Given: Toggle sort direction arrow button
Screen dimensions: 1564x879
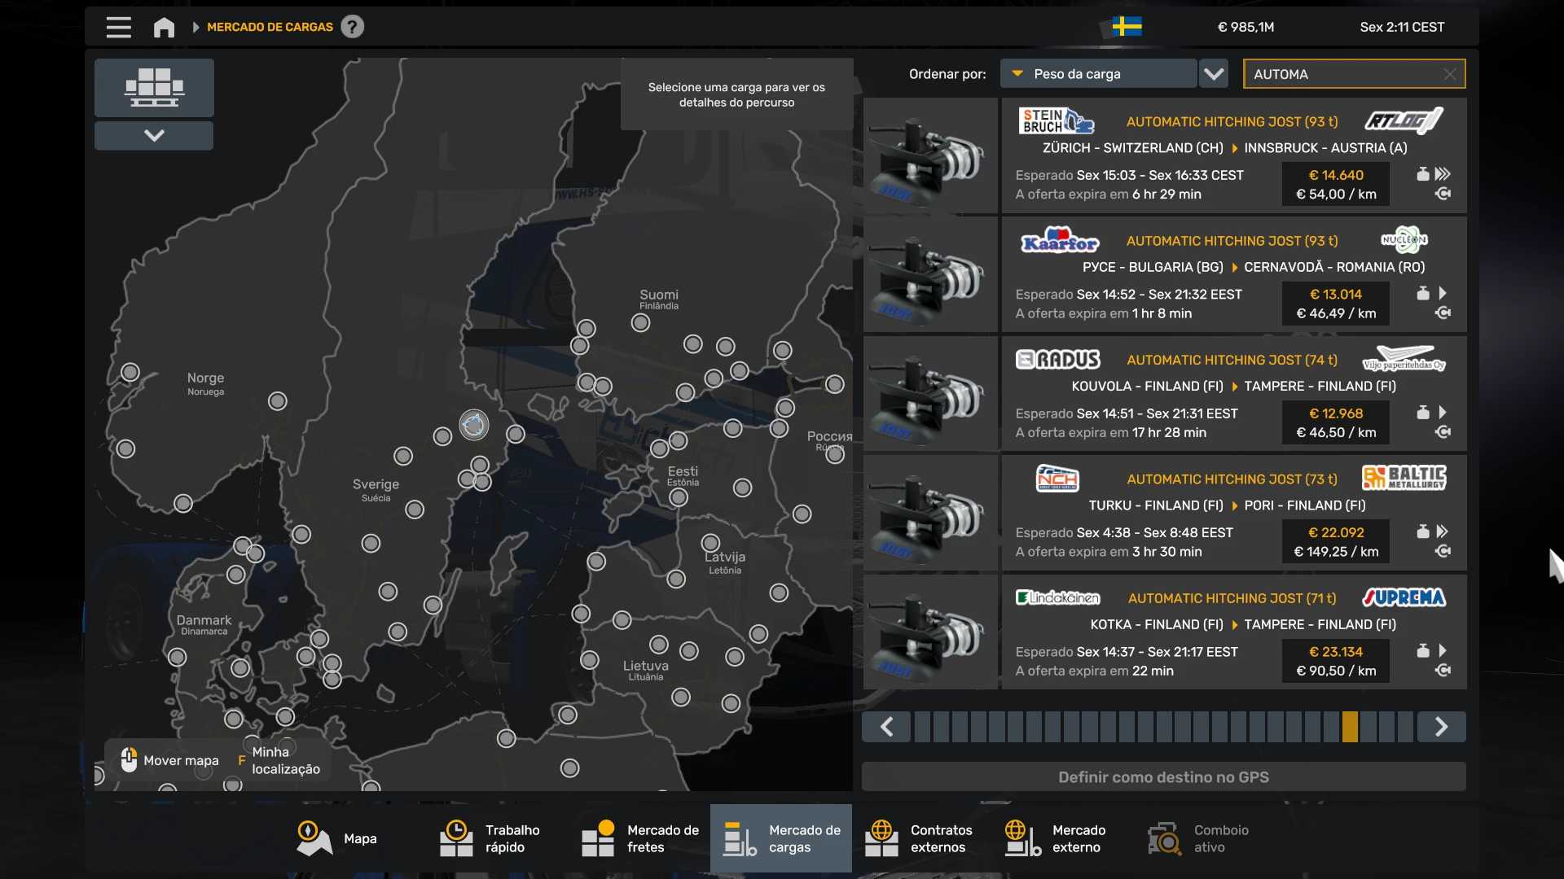Looking at the screenshot, I should 1214,74.
